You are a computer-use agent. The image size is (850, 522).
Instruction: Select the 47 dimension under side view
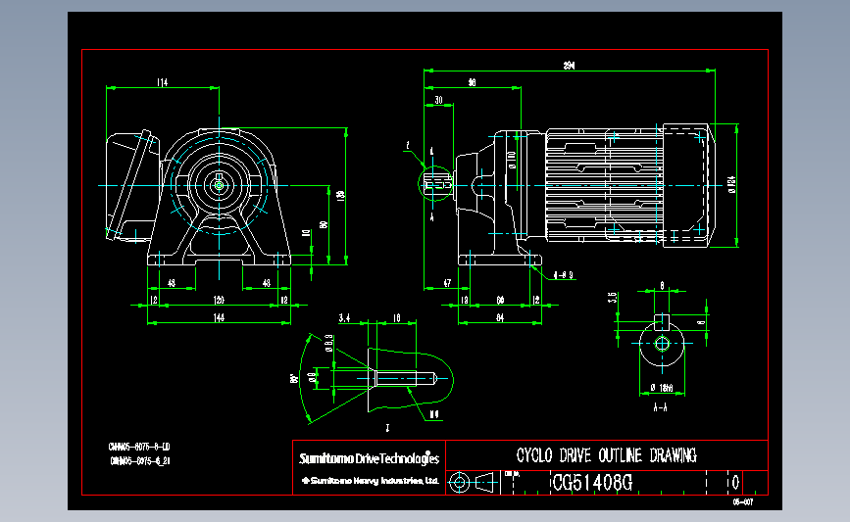447,283
